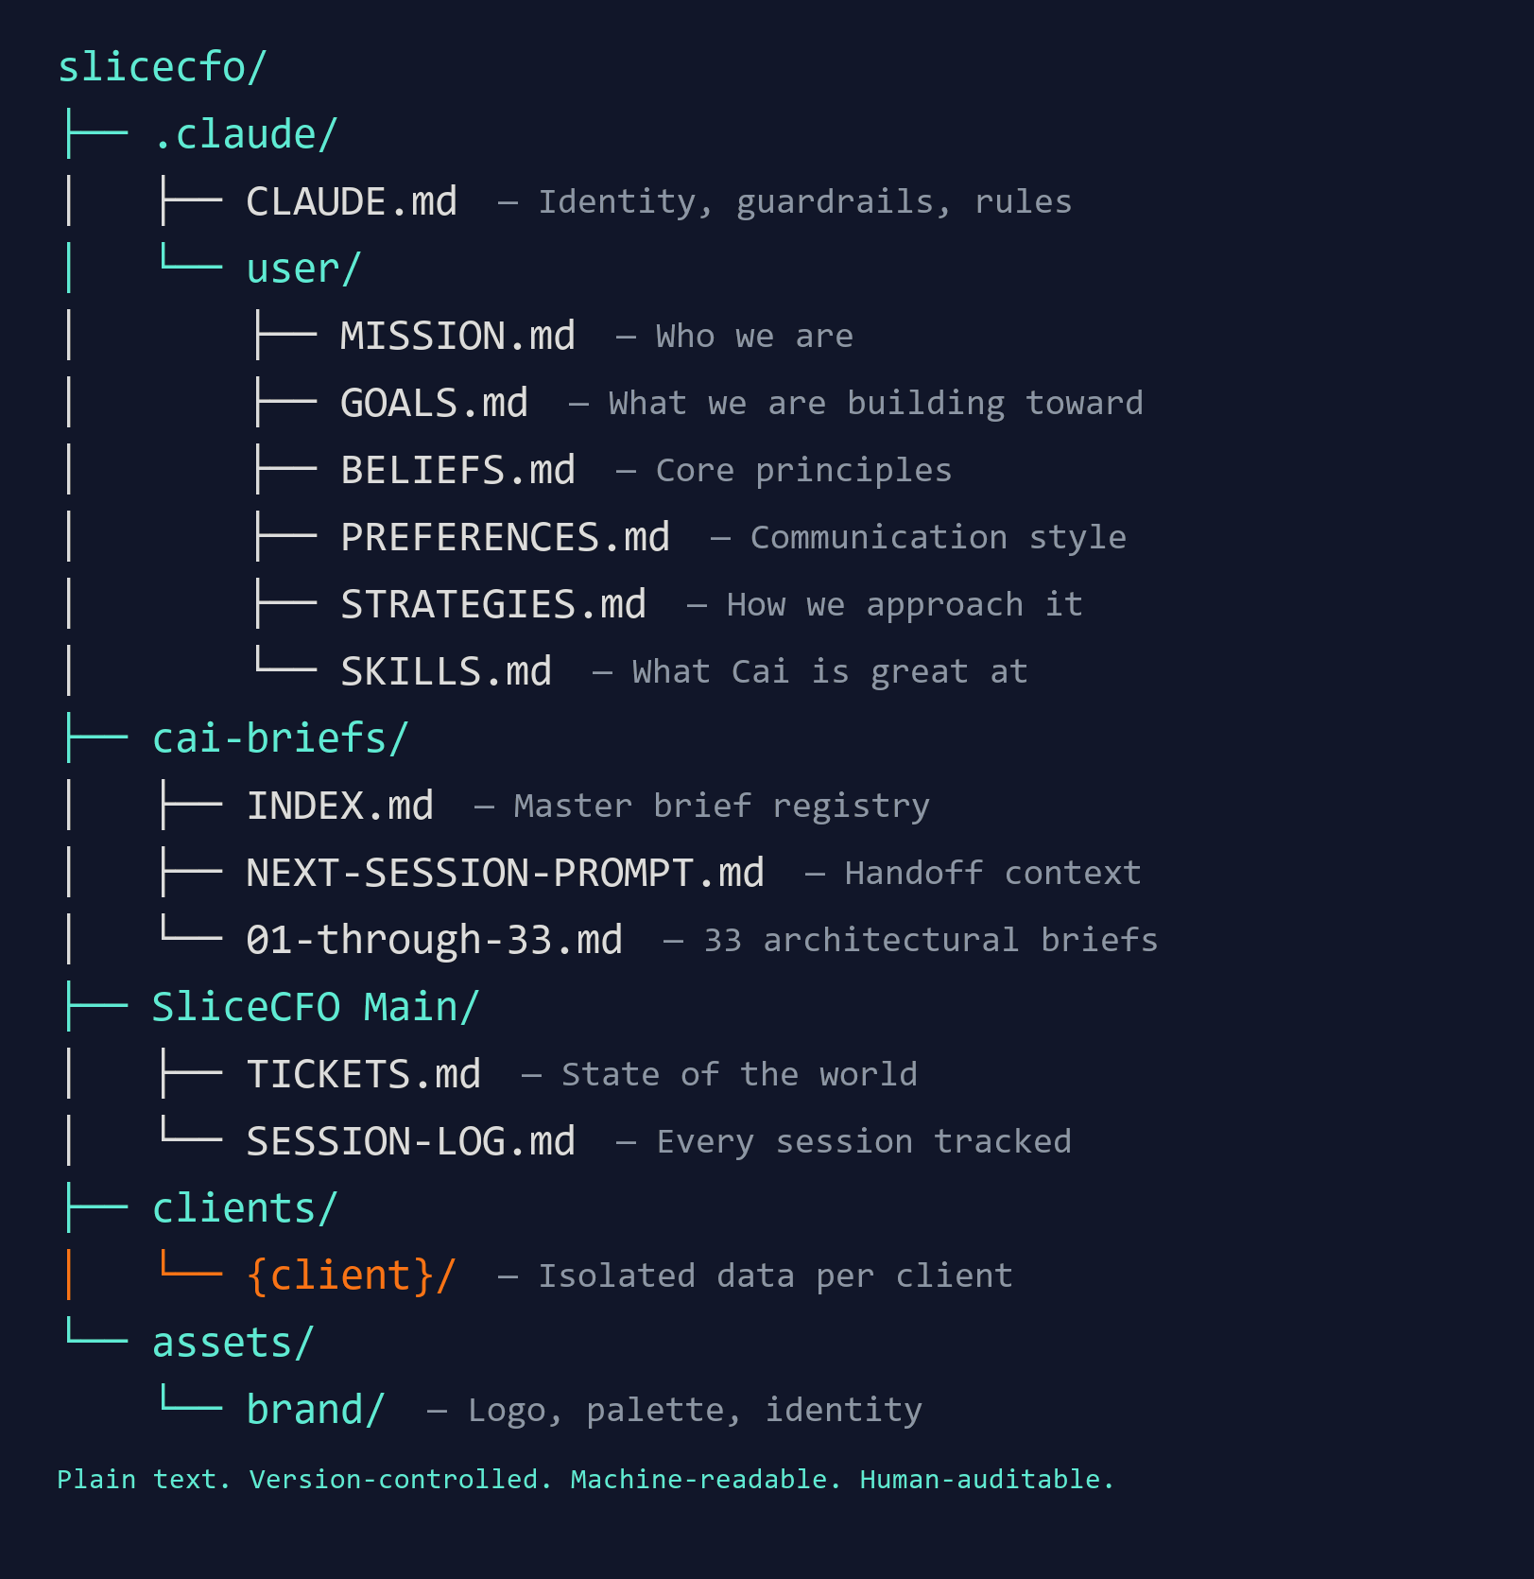Open the .claude/ folder
Viewport: 1534px width, 1579px height.
click(245, 134)
